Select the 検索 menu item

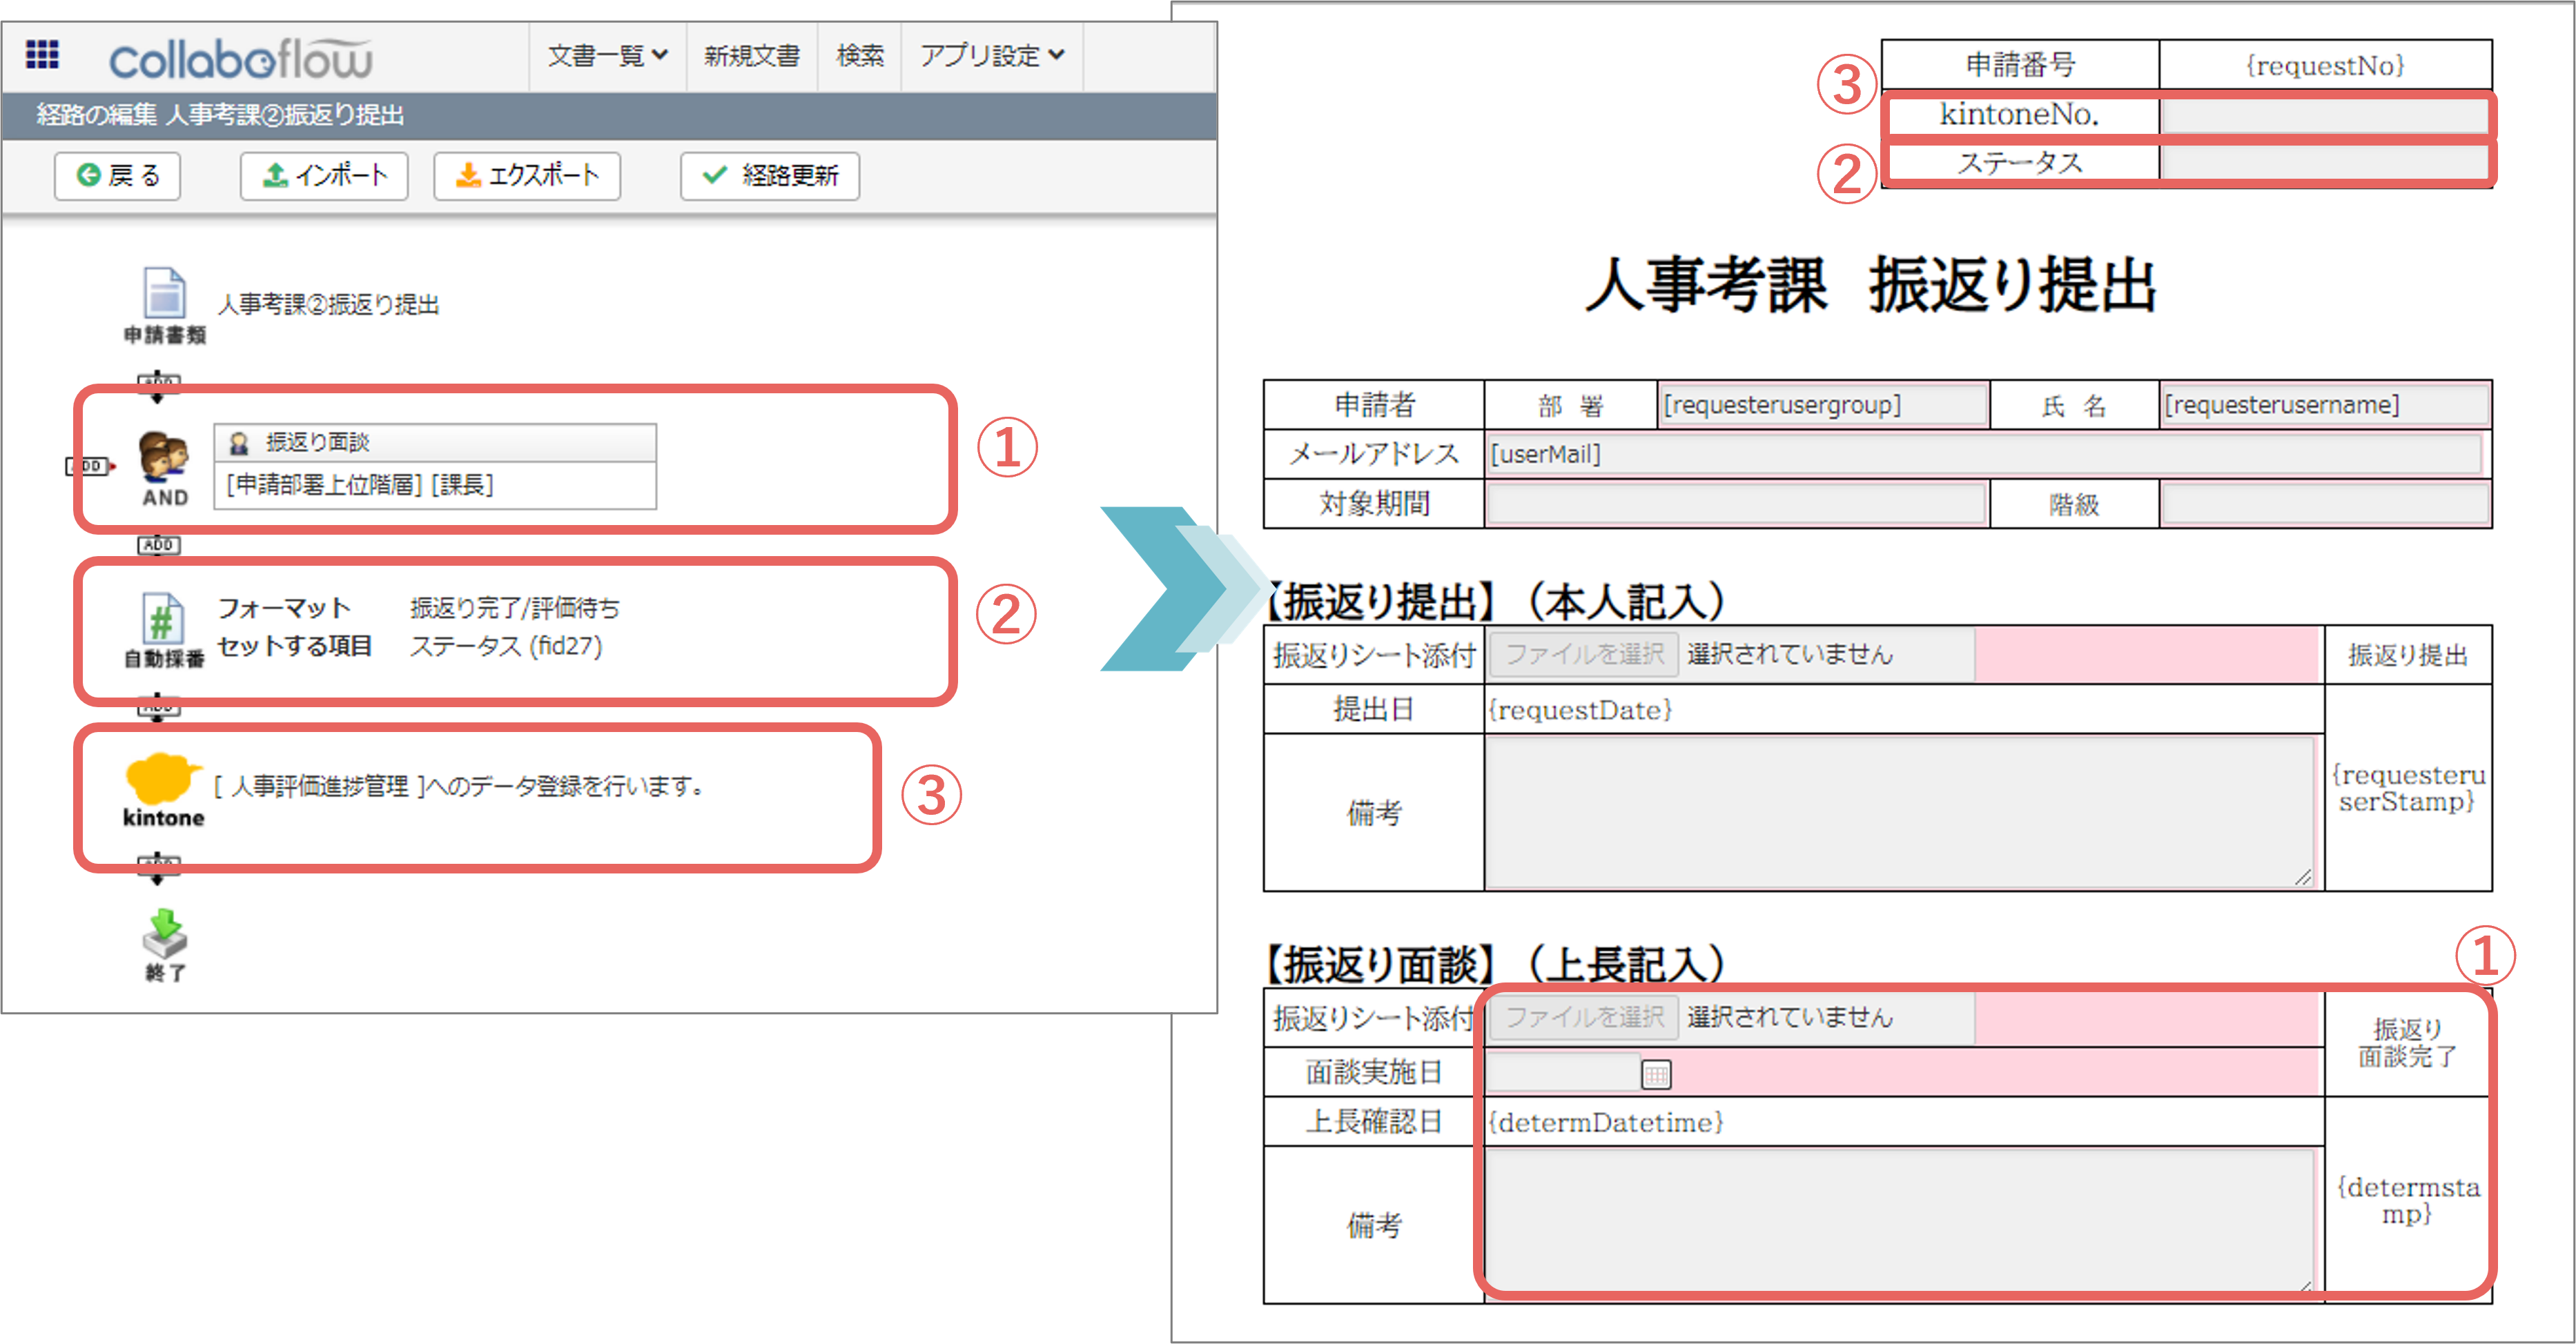tap(860, 56)
